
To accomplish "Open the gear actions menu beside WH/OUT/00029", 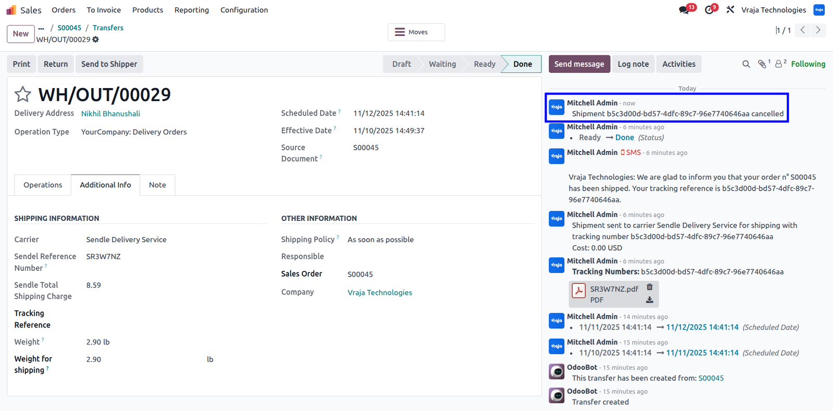I will 96,40.
